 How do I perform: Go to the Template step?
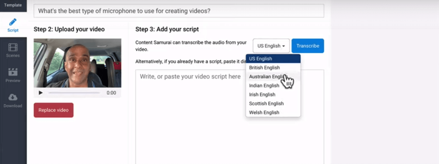(x=13, y=5)
